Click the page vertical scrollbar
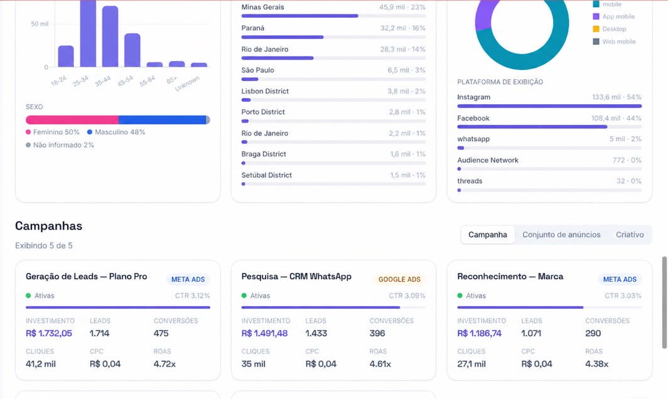The image size is (668, 399). click(664, 302)
